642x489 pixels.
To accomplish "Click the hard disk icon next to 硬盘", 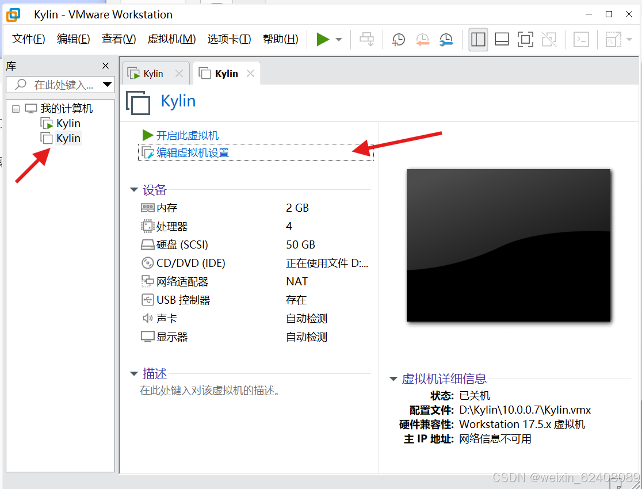I will point(147,244).
